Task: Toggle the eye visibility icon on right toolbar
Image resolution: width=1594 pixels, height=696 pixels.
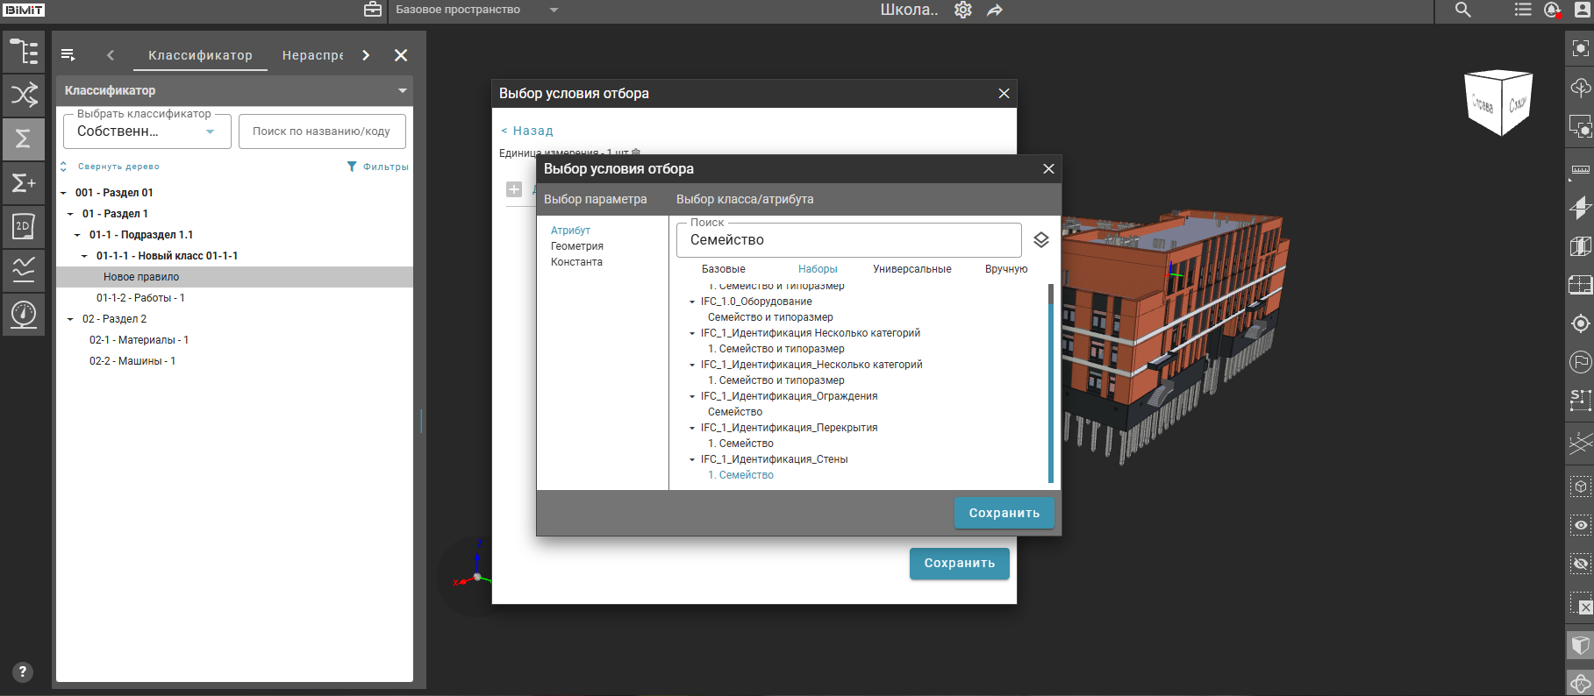Action: point(1580,525)
